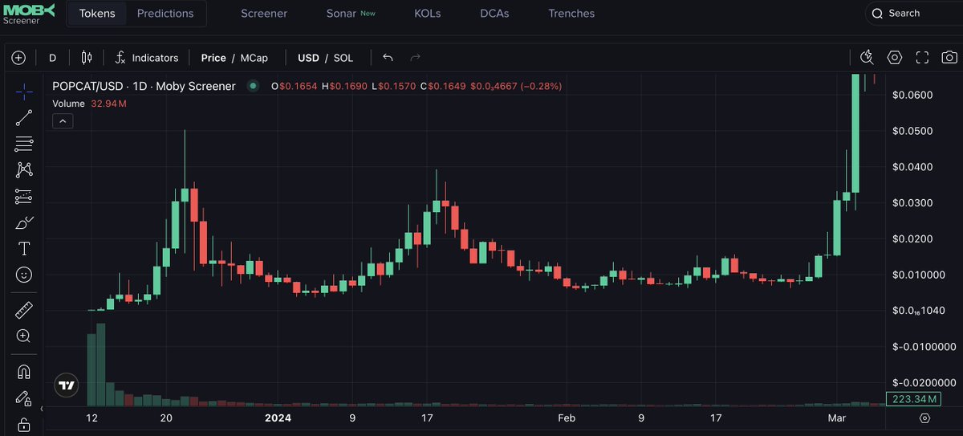963x436 pixels.
Task: Switch to the Predictions tab
Action: click(x=165, y=14)
